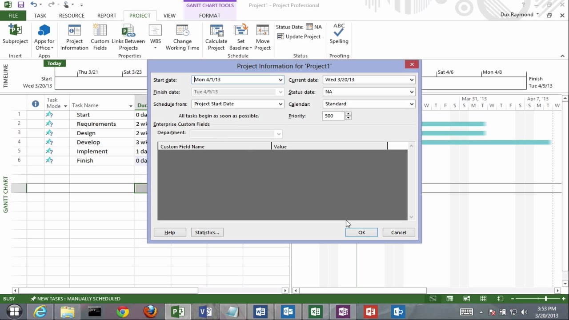Image resolution: width=569 pixels, height=320 pixels.
Task: Open Firefox from taskbar
Action: click(x=150, y=312)
